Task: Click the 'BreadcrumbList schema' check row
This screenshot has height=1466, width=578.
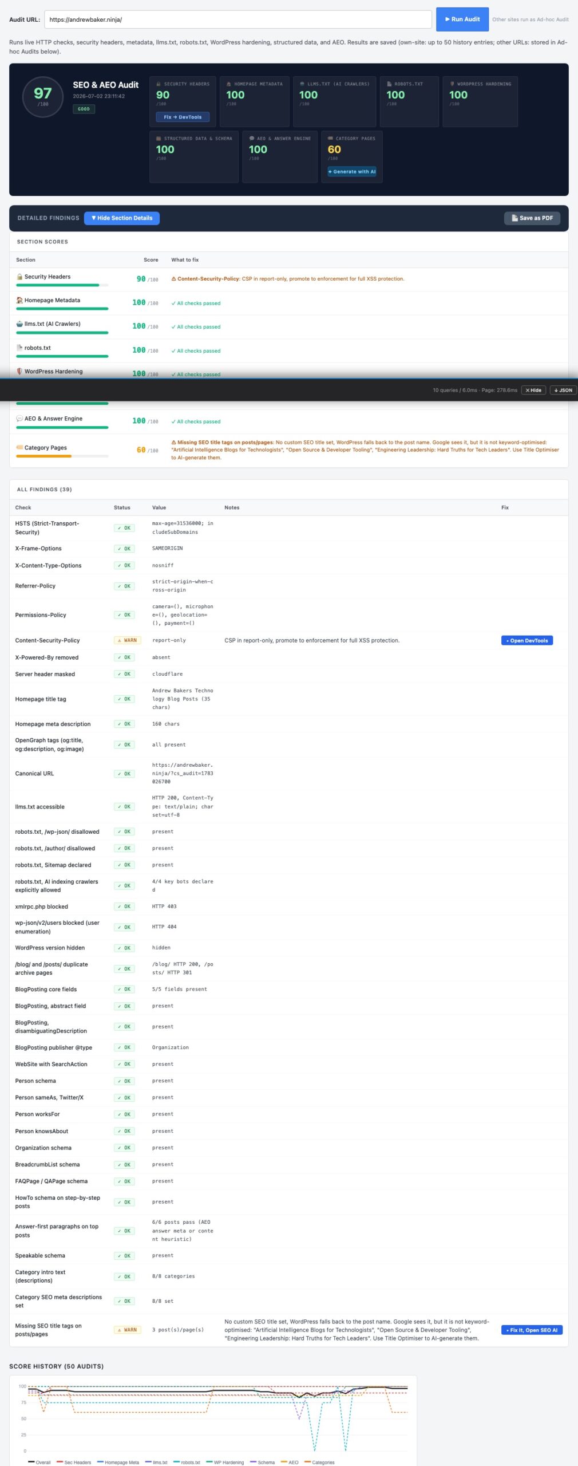Action: tap(288, 1164)
